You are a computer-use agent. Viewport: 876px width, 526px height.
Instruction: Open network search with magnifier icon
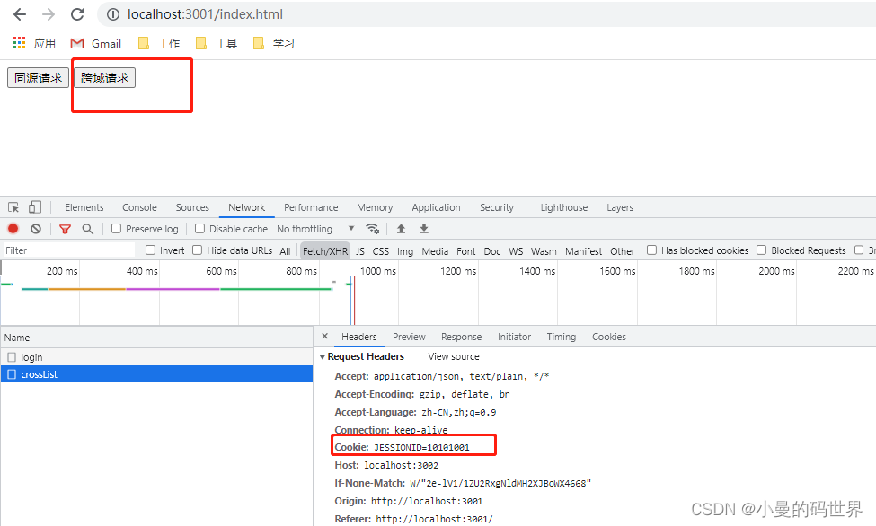tap(87, 229)
